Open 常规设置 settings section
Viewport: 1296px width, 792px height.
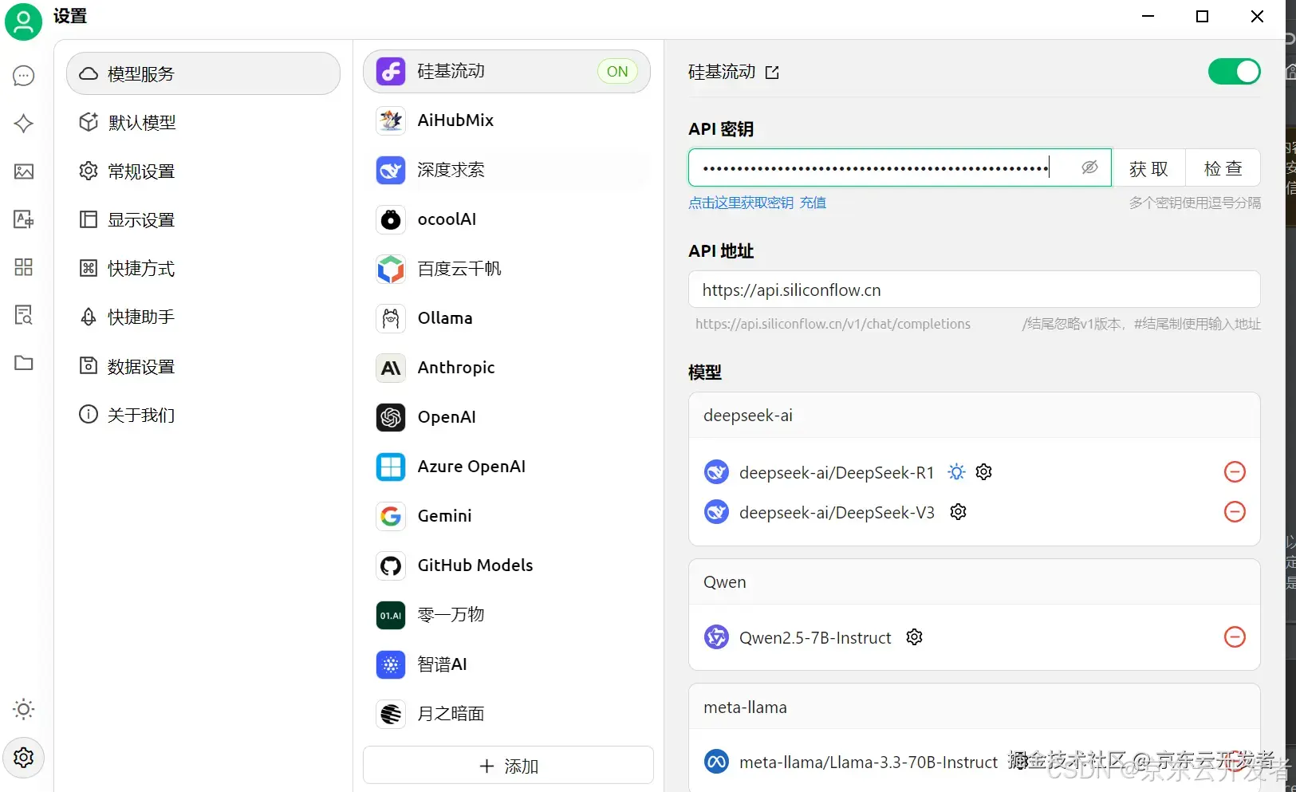(x=203, y=171)
